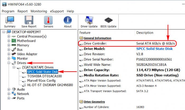Click the DVDRAM optical disc icon

24,85
